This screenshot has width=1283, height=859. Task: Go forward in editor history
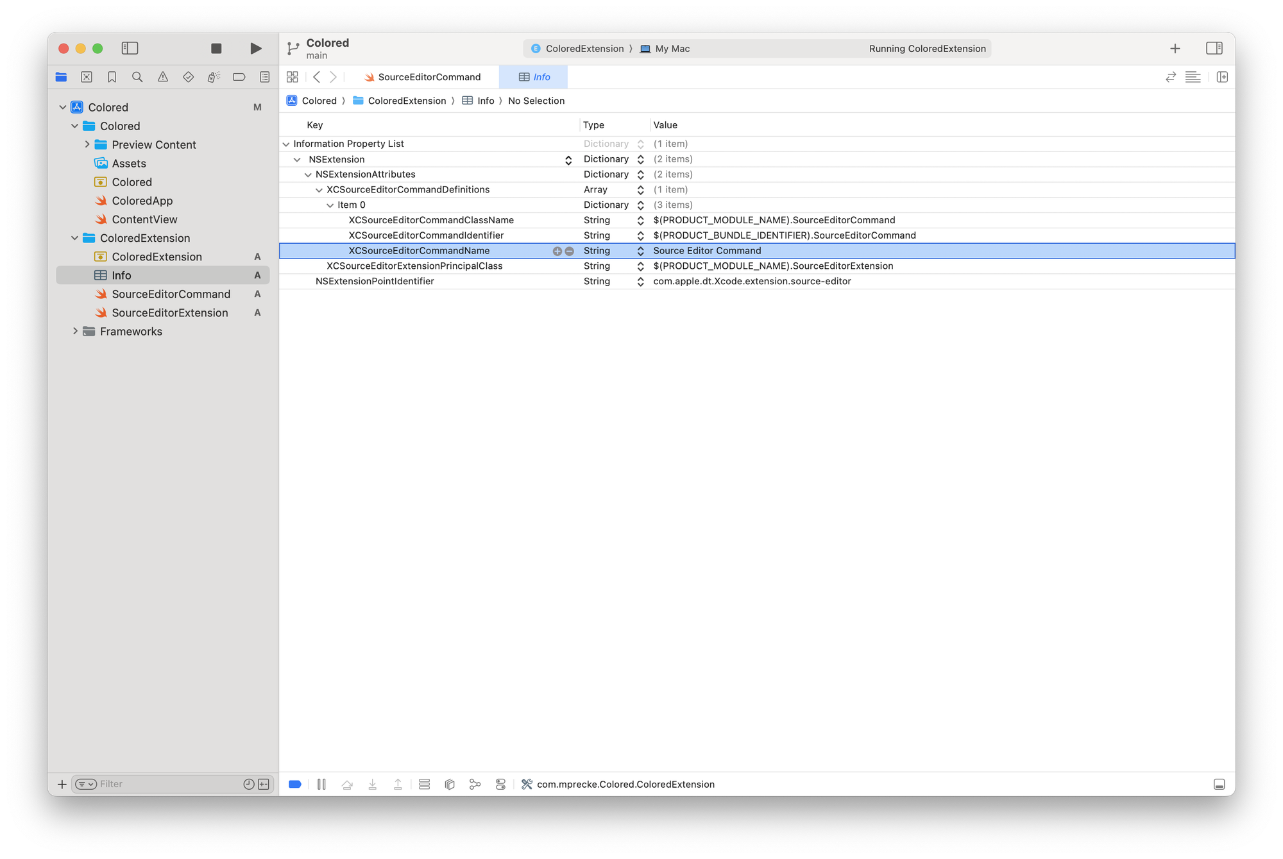tap(333, 77)
